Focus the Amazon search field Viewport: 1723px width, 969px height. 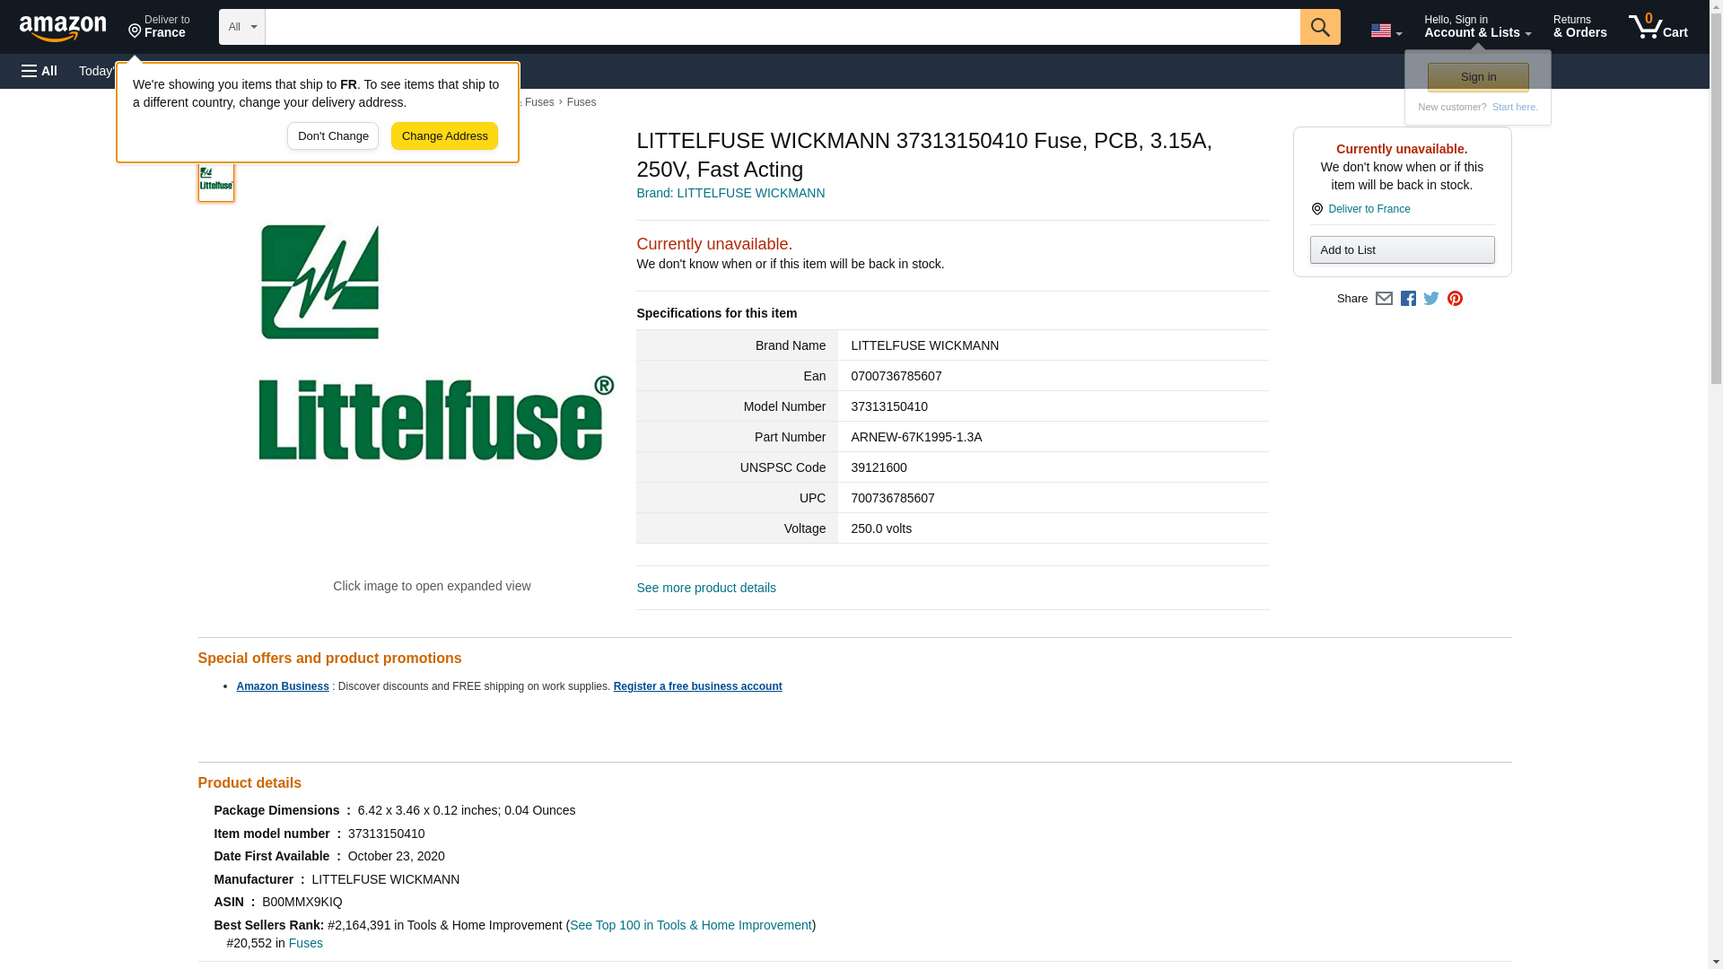(x=782, y=27)
